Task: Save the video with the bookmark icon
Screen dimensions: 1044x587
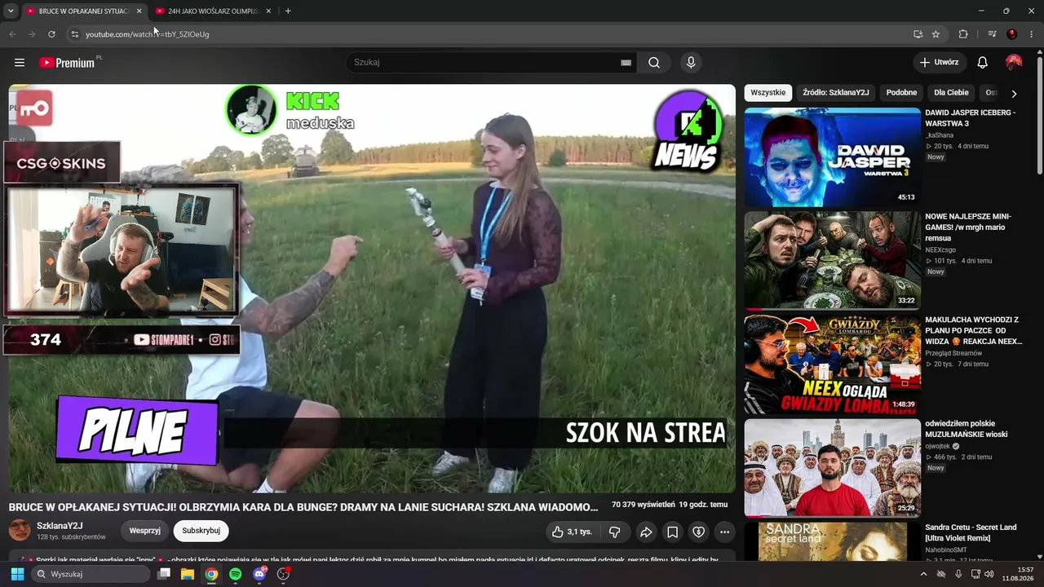Action: tap(673, 532)
